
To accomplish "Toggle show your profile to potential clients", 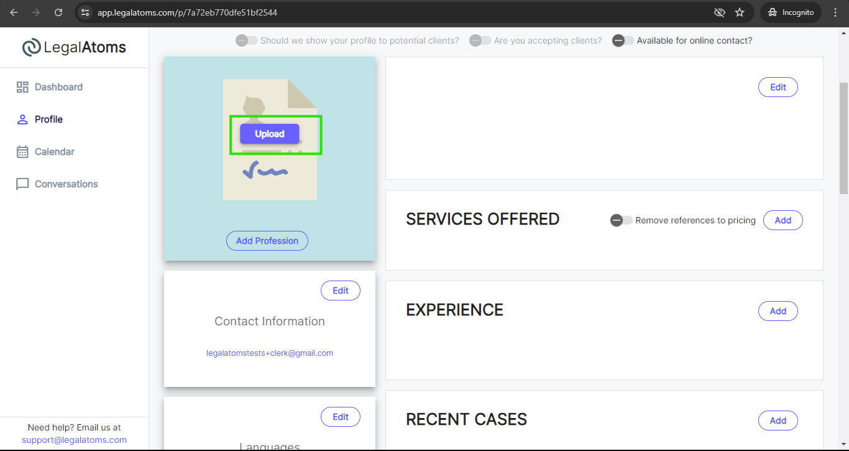I will pos(246,40).
